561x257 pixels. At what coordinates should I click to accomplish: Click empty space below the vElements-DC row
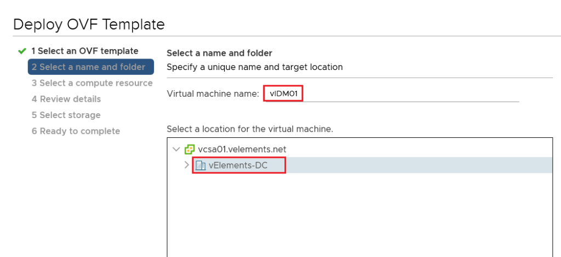(356, 213)
